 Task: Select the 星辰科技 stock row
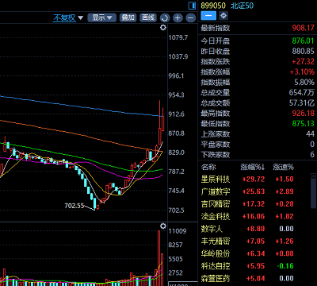[254, 180]
